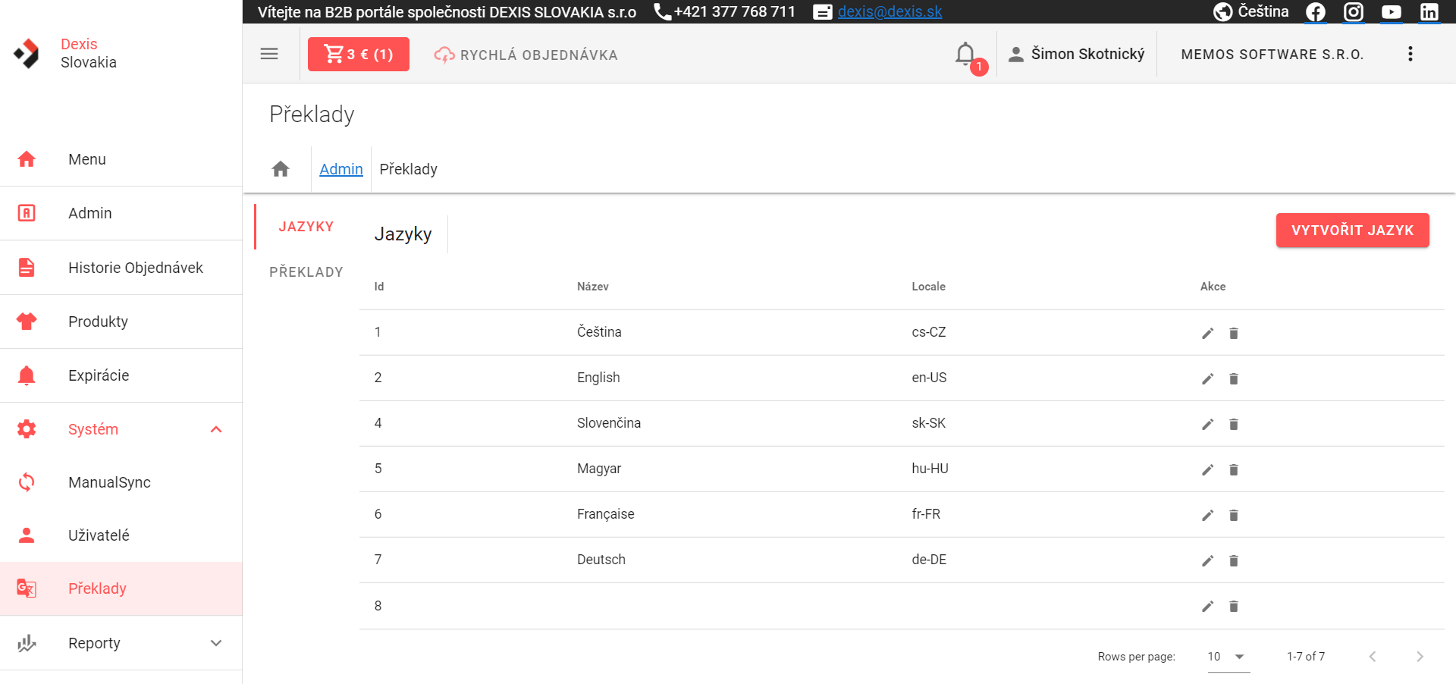Open Expirácie sidebar item
The width and height of the screenshot is (1456, 684).
click(x=121, y=375)
